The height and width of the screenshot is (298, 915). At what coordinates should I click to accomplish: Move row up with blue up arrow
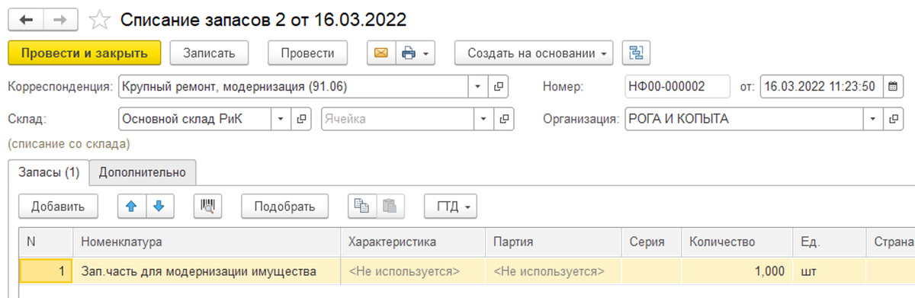[x=130, y=206]
